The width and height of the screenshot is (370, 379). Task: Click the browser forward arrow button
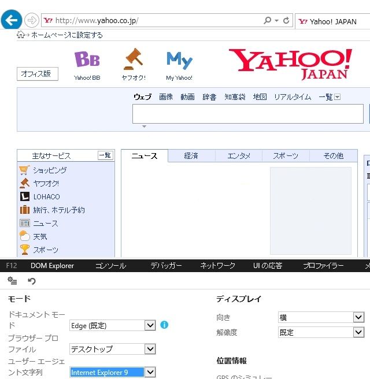32,20
